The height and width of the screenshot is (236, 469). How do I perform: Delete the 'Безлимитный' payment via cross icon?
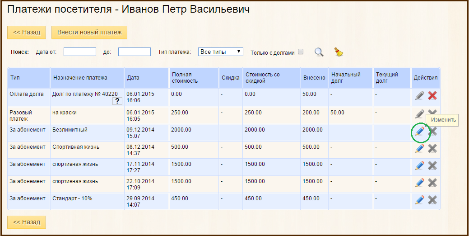(433, 131)
